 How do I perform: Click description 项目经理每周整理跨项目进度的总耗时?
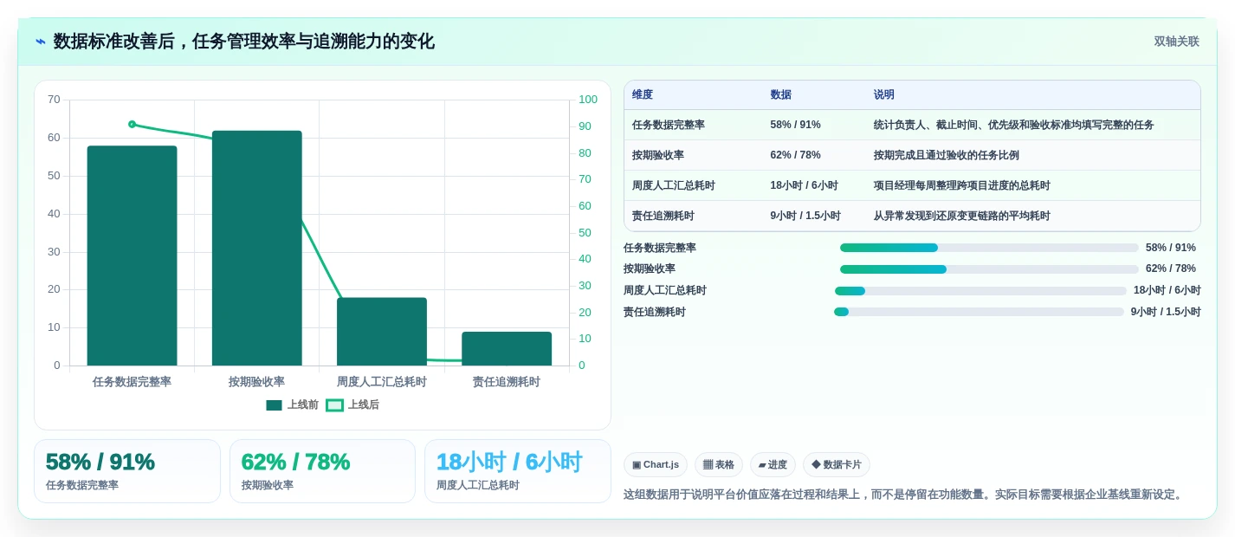point(962,185)
